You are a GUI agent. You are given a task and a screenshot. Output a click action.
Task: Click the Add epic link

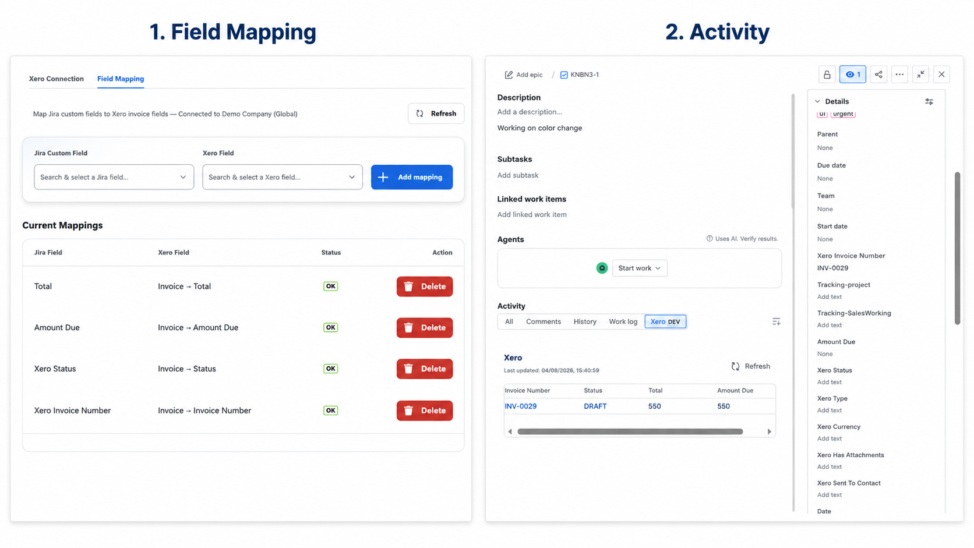529,75
